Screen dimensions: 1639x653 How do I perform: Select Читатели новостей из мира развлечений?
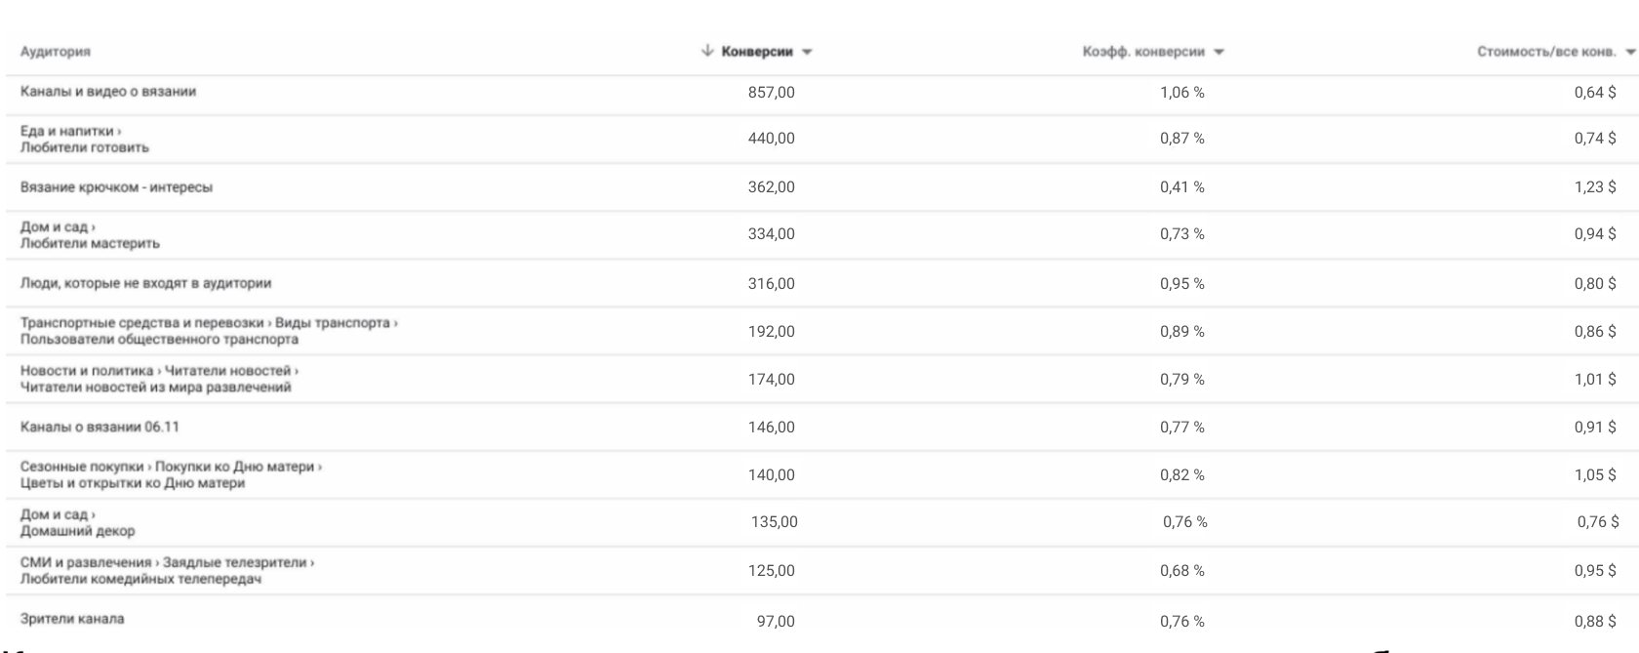(156, 388)
